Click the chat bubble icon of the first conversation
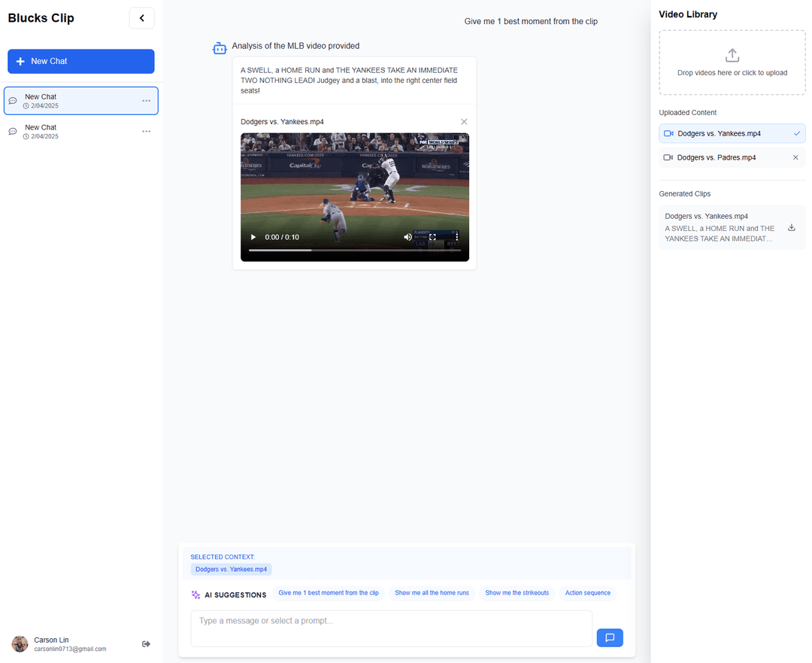This screenshot has height=663, width=812. point(13,101)
